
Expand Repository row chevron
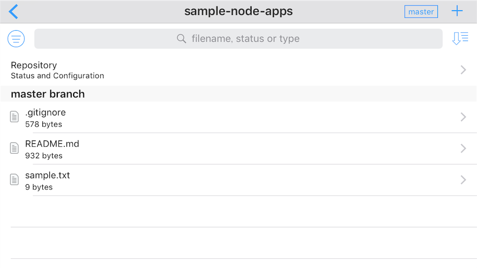click(x=463, y=70)
